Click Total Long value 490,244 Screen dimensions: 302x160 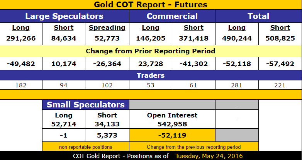click(237, 38)
